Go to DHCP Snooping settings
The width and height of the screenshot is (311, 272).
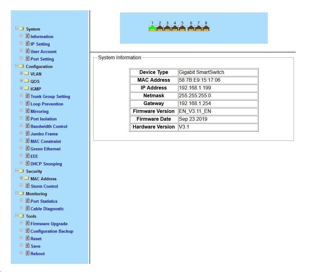(46, 164)
